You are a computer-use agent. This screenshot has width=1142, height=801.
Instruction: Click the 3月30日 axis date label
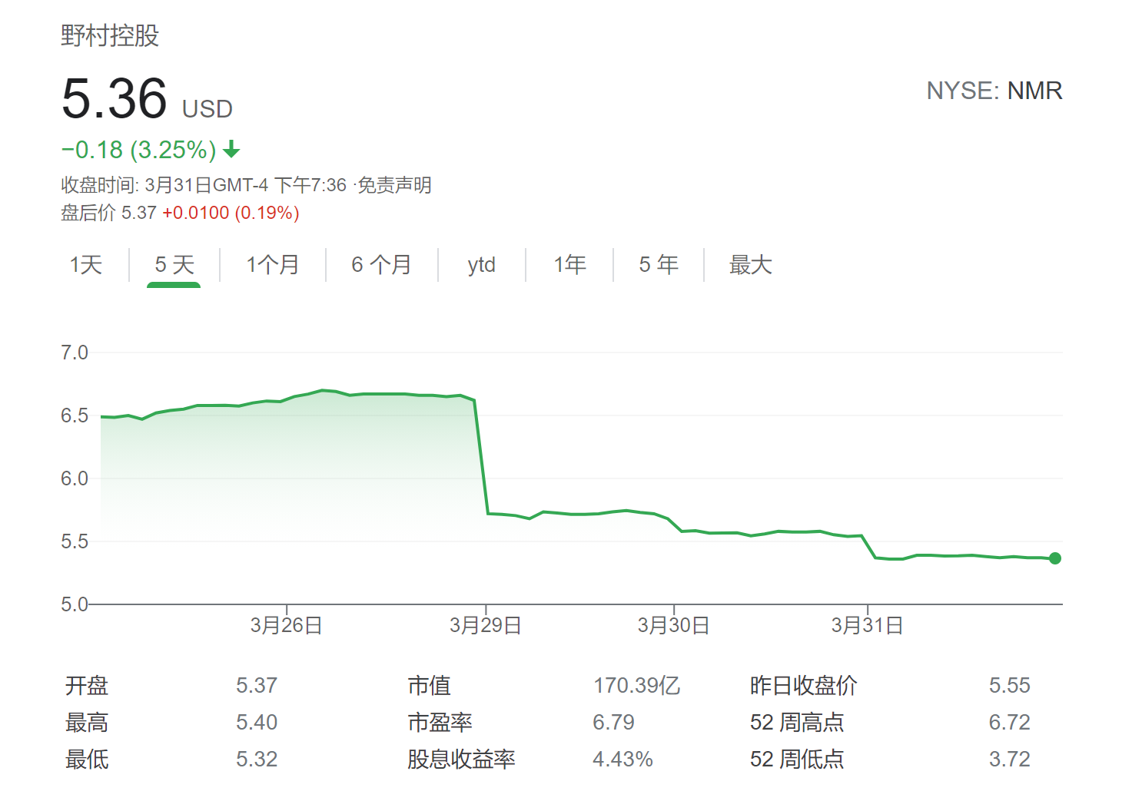pos(673,625)
